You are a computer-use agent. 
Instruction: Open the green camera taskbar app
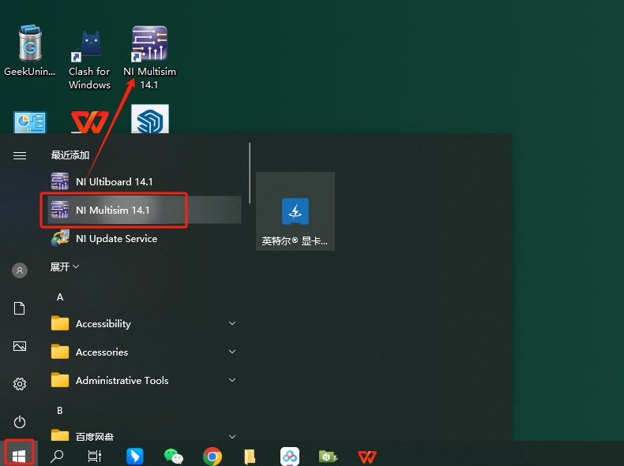(328, 456)
